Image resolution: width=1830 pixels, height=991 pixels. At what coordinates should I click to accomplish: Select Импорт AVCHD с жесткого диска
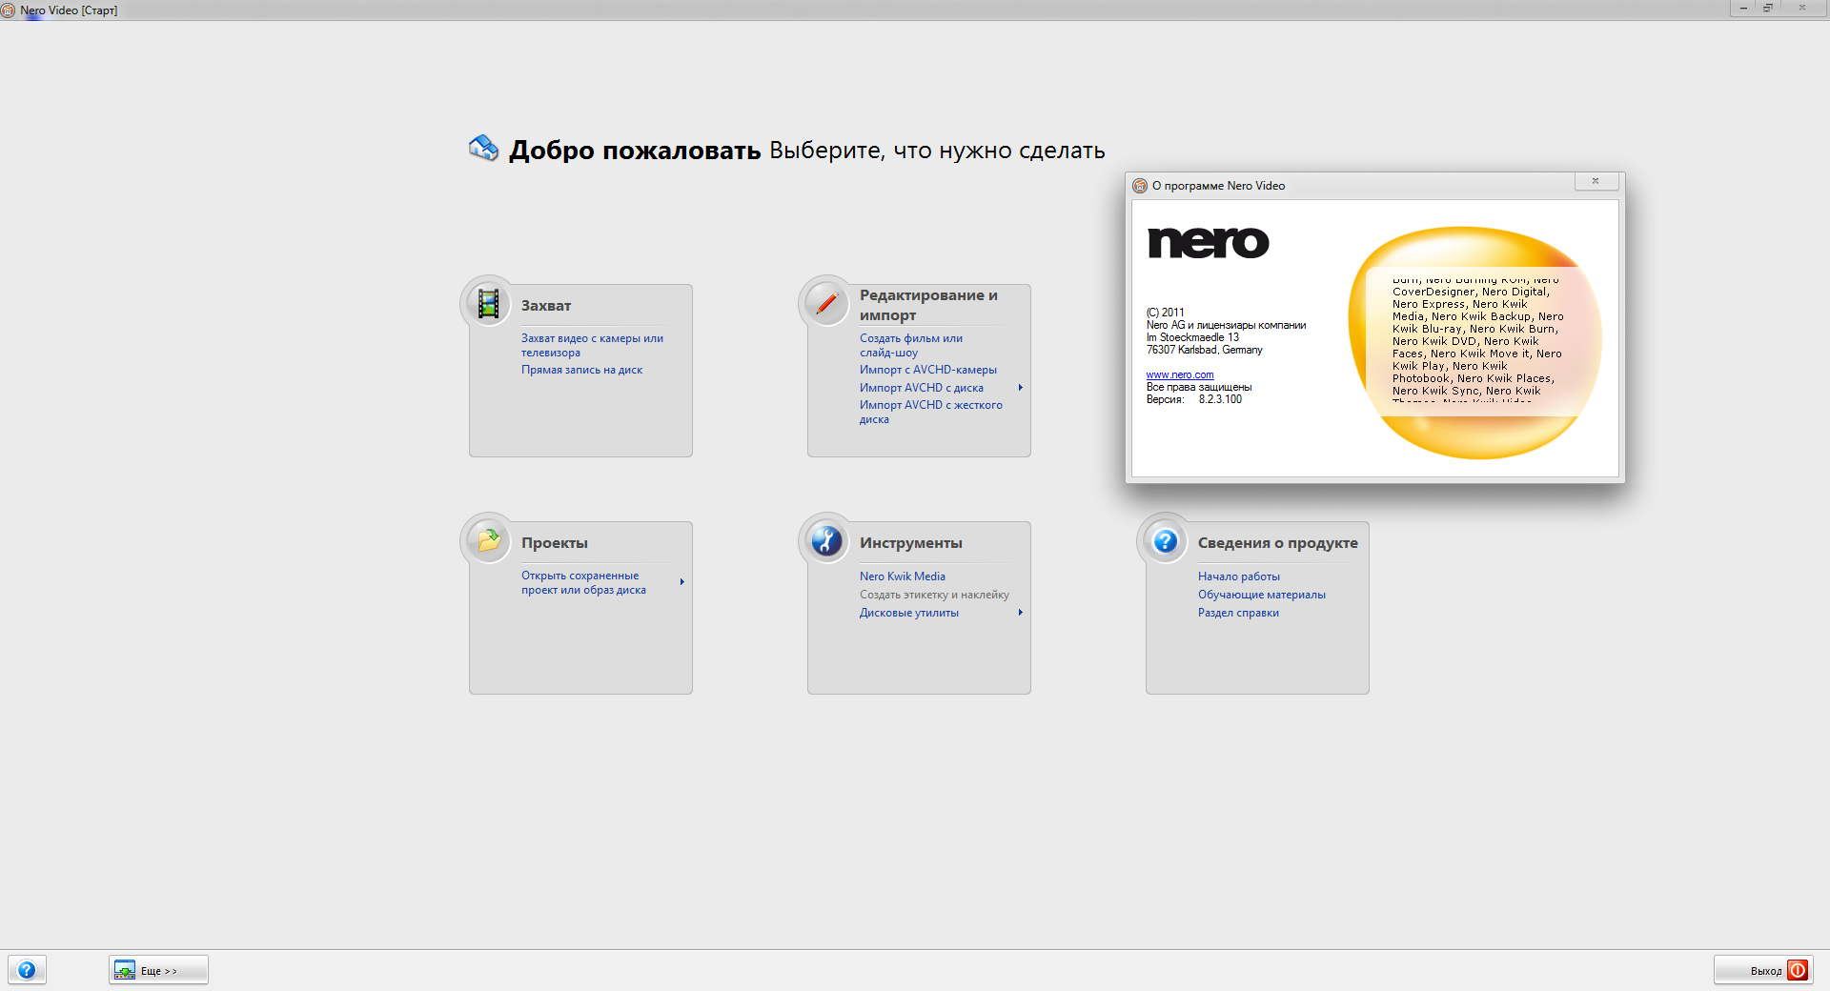click(931, 412)
